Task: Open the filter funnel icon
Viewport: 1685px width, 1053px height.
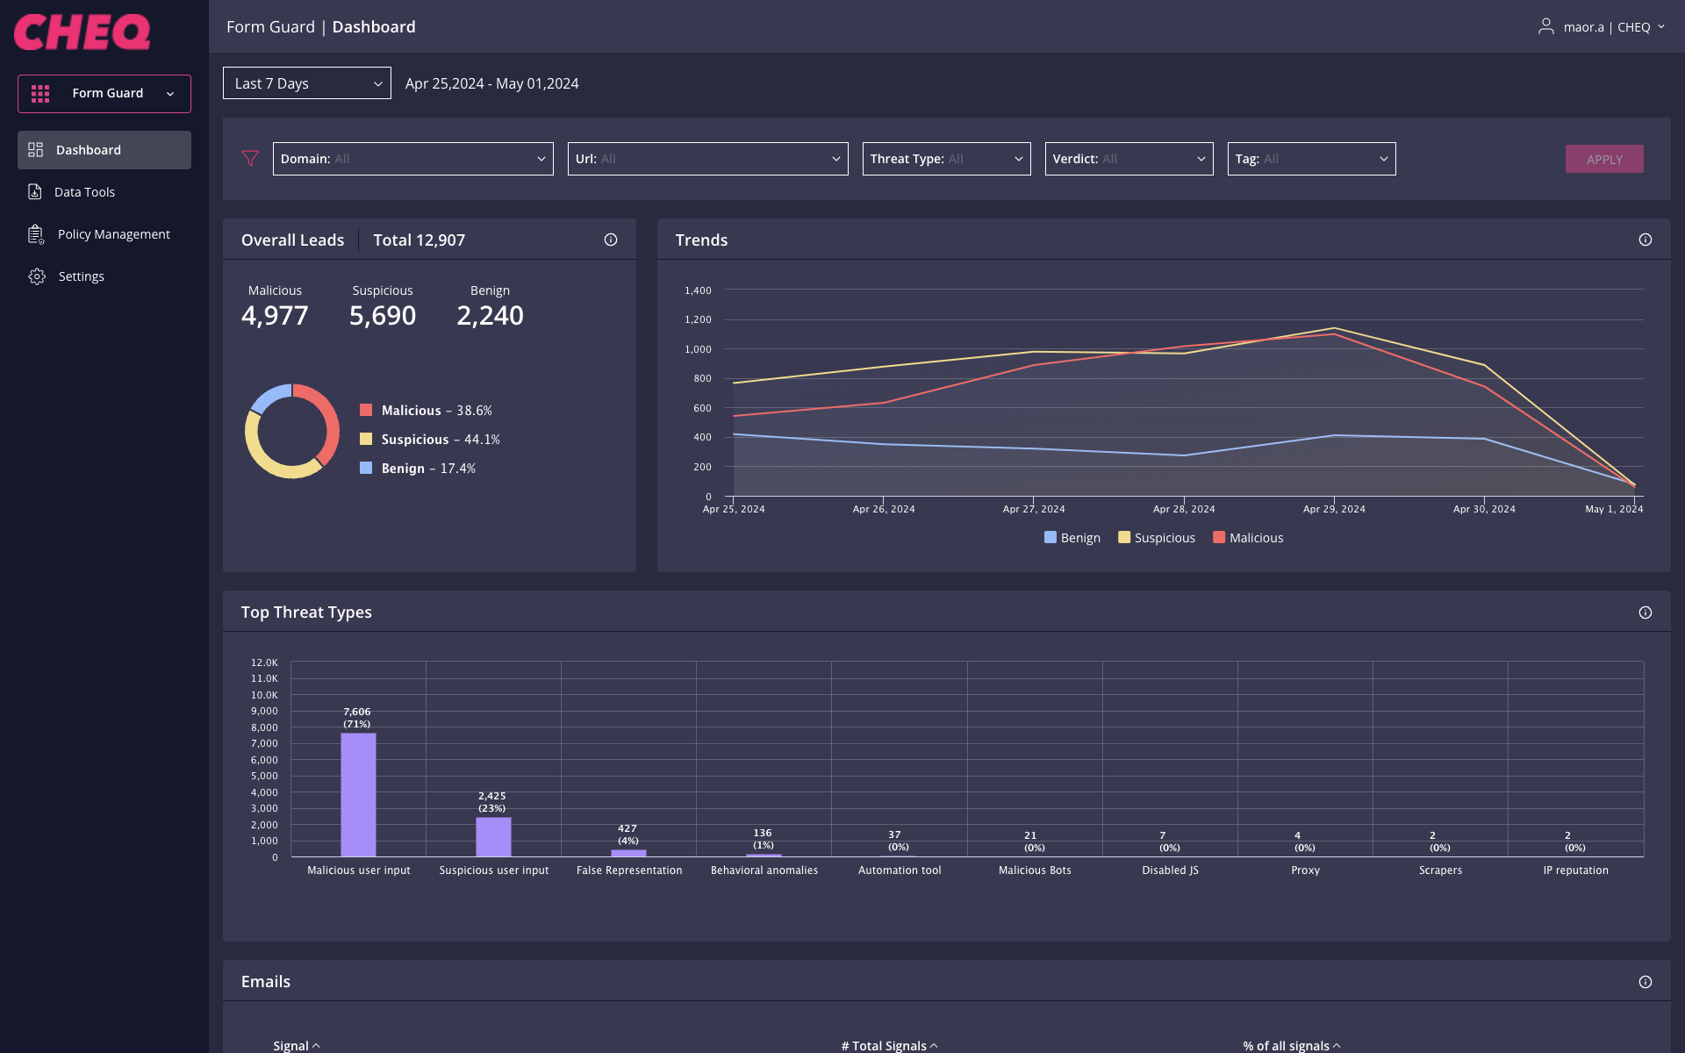Action: point(251,159)
